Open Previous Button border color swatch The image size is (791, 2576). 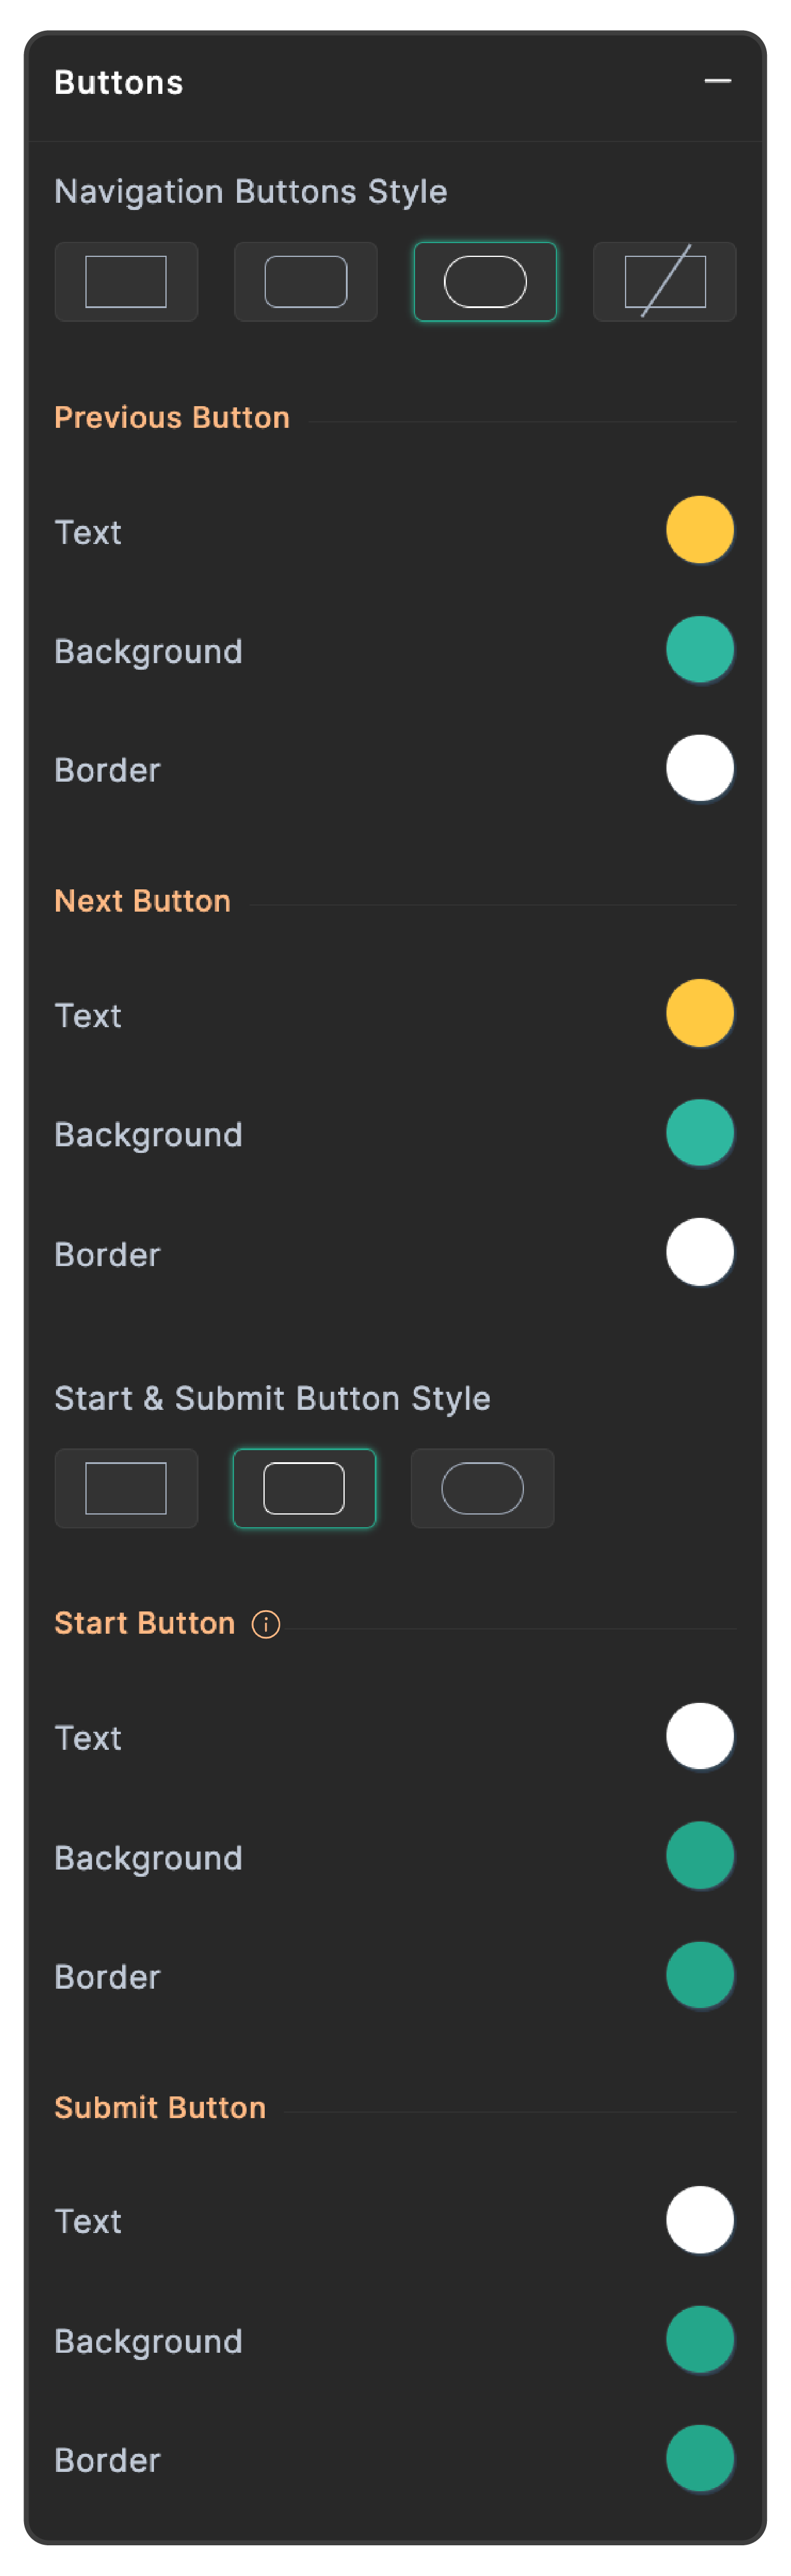(700, 769)
